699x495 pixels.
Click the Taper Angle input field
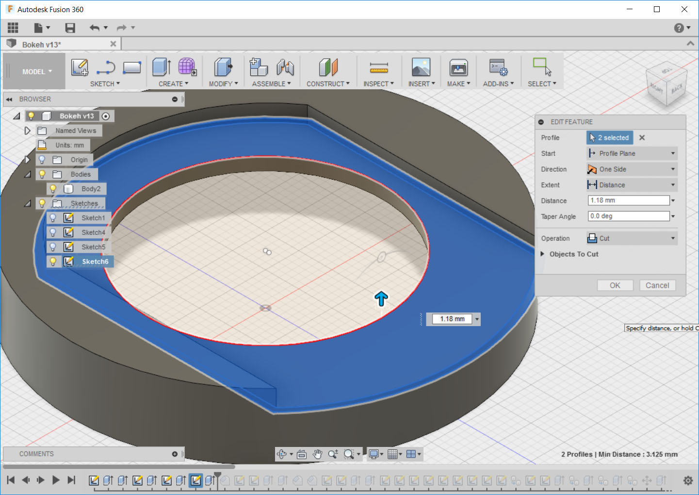click(628, 216)
